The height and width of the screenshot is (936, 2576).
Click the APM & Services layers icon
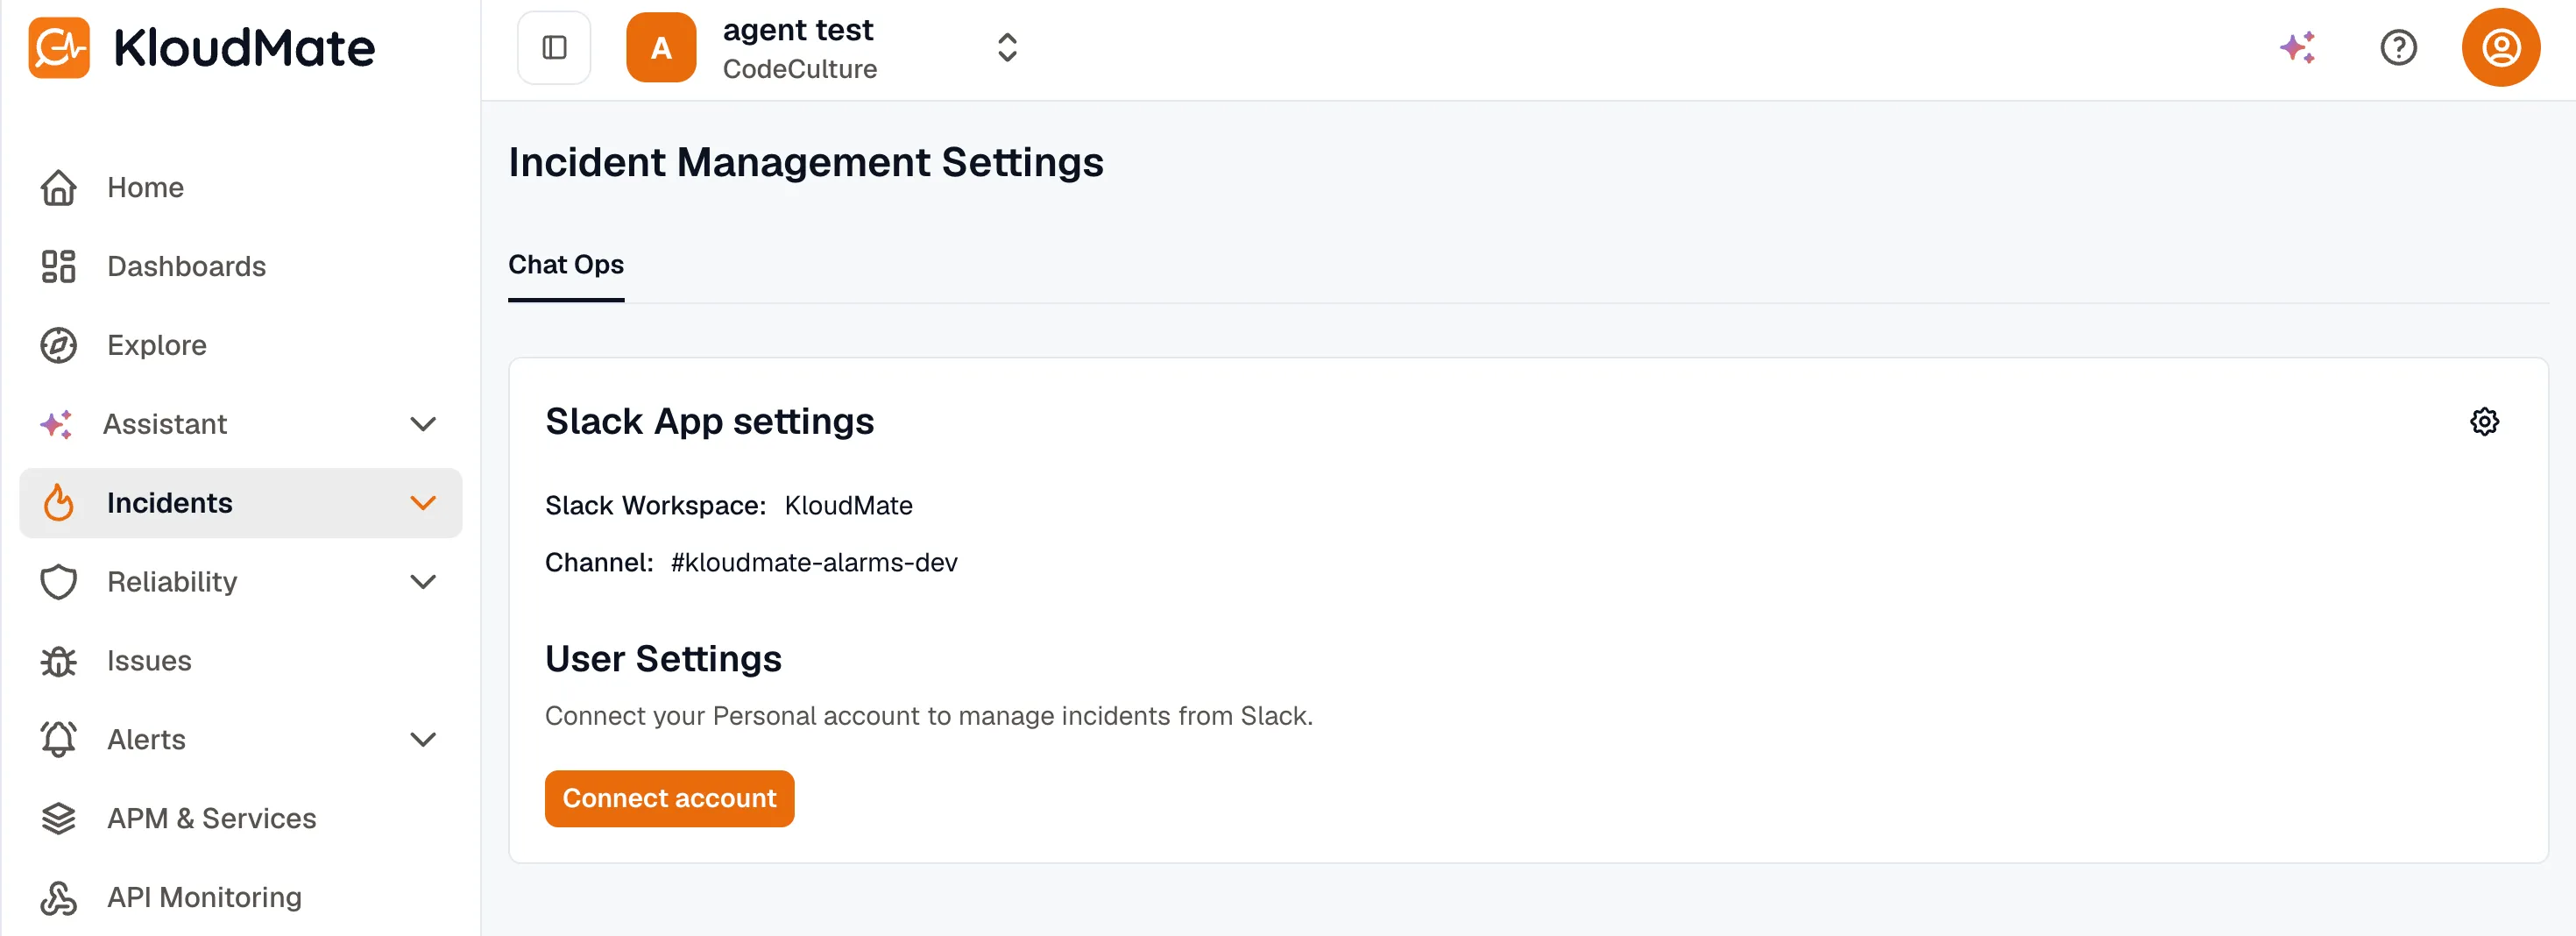pos(58,819)
